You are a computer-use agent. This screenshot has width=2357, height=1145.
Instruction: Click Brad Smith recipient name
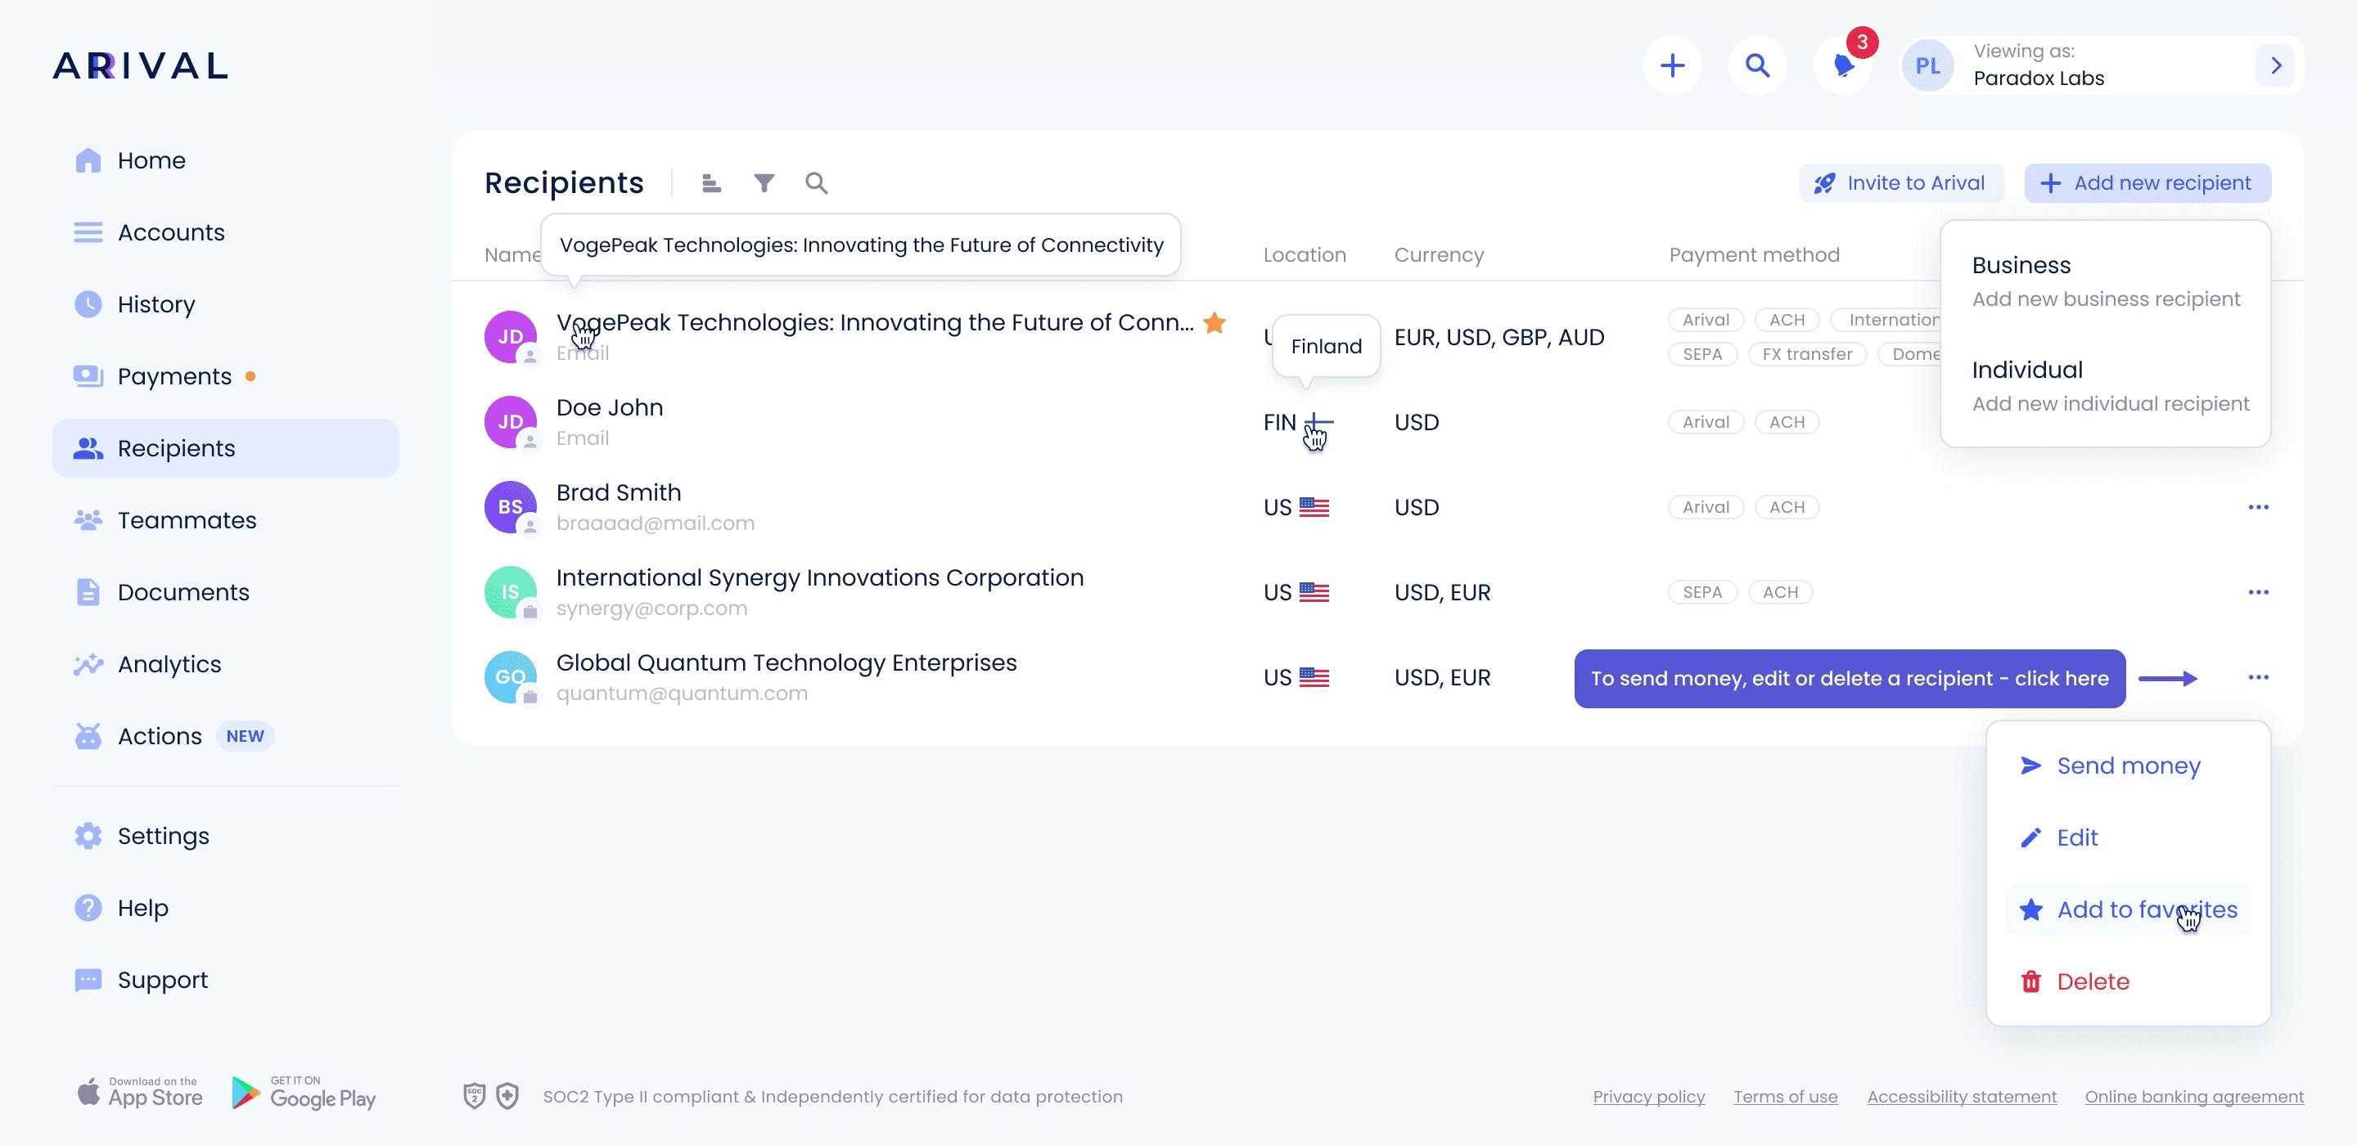click(x=619, y=493)
